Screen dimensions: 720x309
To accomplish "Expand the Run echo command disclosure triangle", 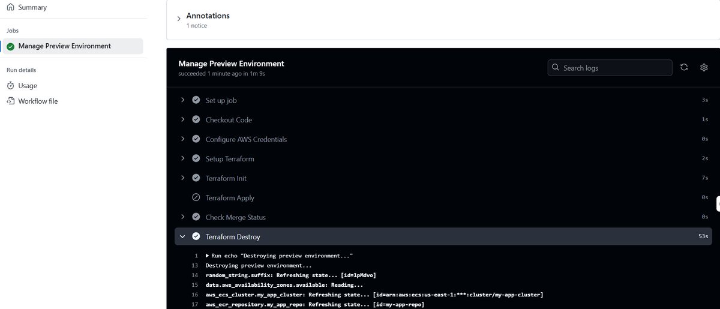I will (x=208, y=256).
